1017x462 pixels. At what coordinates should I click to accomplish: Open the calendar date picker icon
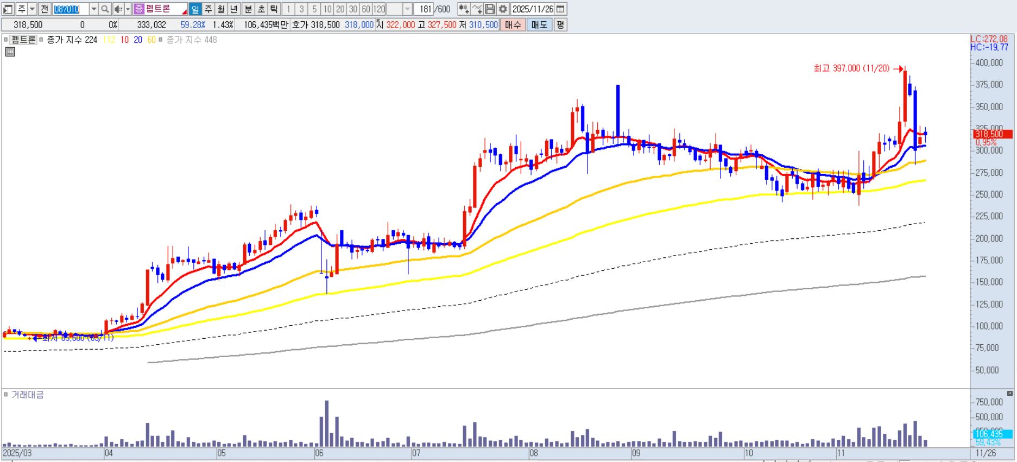561,9
